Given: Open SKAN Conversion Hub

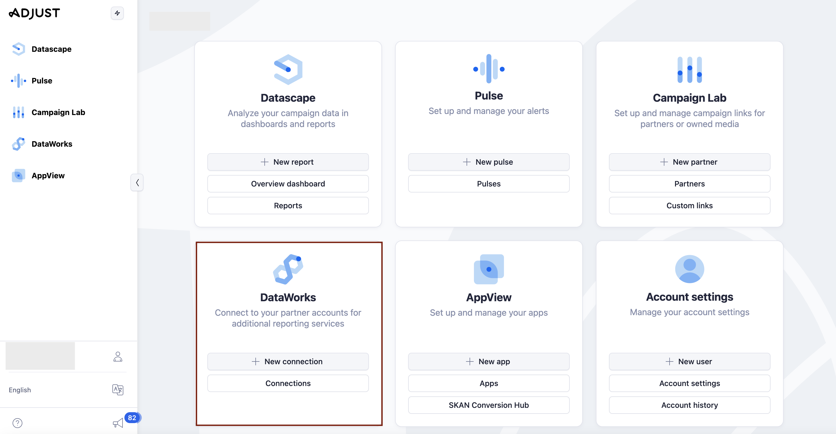Looking at the screenshot, I should click(x=489, y=405).
